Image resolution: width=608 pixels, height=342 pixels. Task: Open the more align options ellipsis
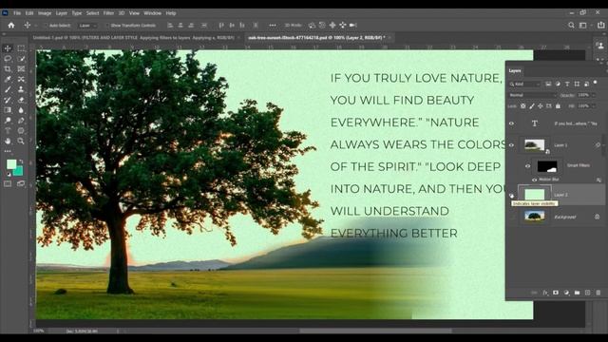pyautogui.click(x=273, y=26)
